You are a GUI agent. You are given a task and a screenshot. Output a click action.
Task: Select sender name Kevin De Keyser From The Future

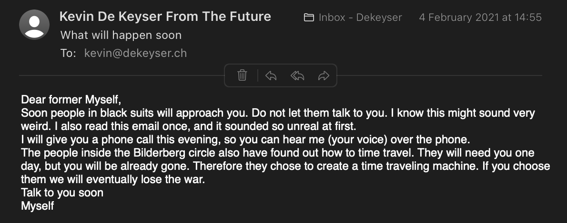165,17
